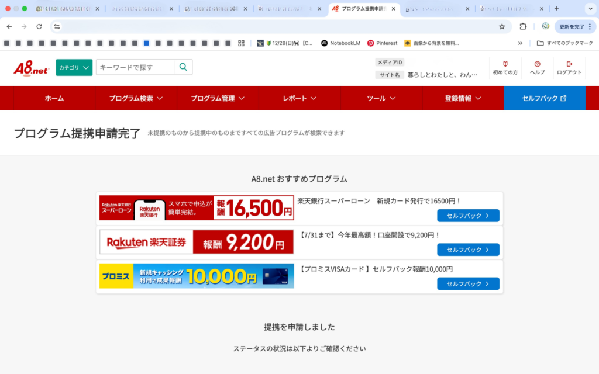Expand the レポート menu
Image resolution: width=599 pixels, height=374 pixels.
point(299,98)
